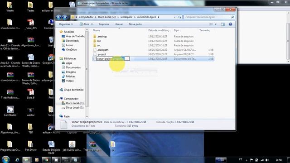Select Disco Local (C:) in the navigation tree
This screenshot has height=163, width=290.
click(75, 103)
